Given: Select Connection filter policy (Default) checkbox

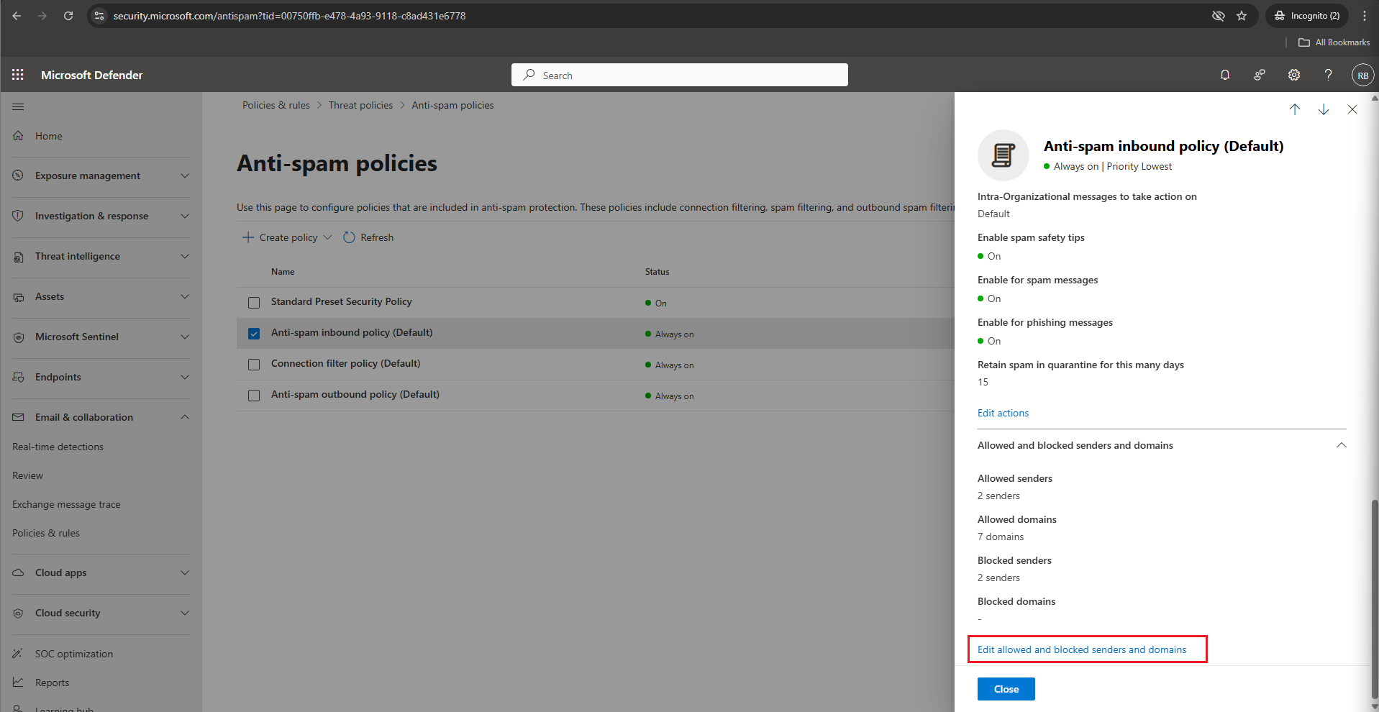Looking at the screenshot, I should pos(254,365).
